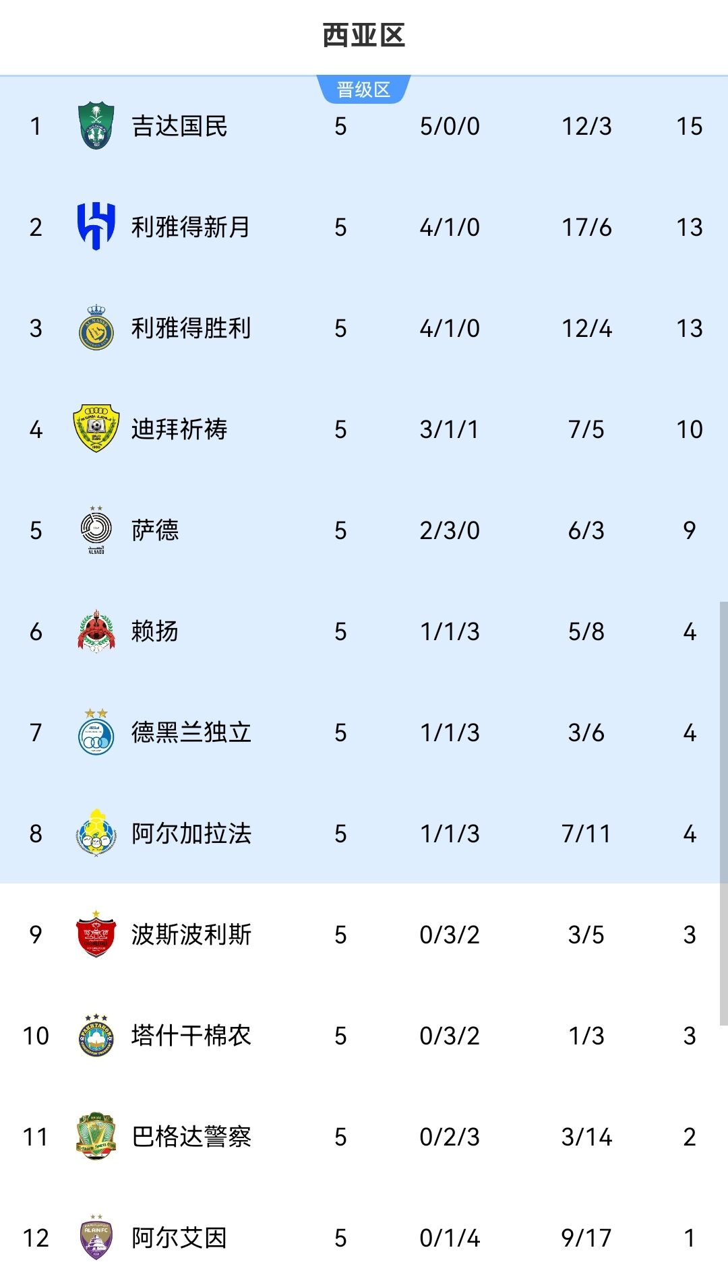Select the 塔什干棉农 round badge
Image resolution: width=728 pixels, height=1283 pixels.
click(96, 1036)
